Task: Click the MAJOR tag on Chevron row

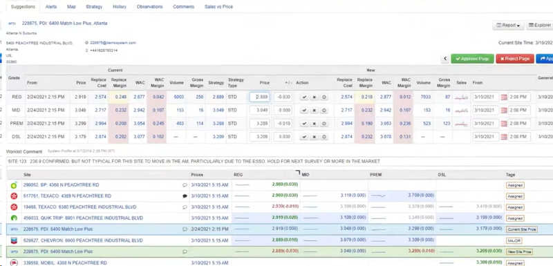Action: coord(514,241)
